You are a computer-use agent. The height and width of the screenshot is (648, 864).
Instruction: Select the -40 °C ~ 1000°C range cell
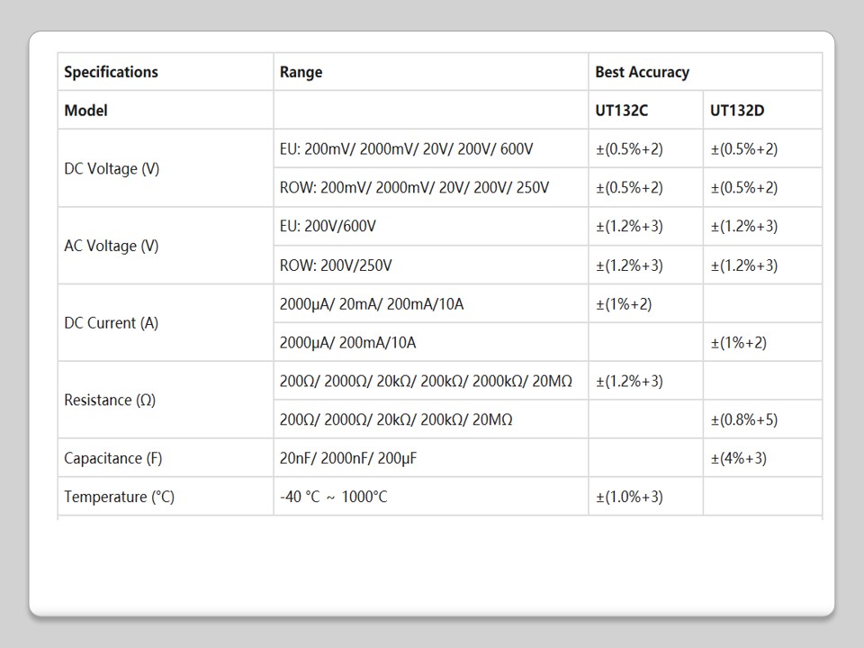tap(333, 497)
